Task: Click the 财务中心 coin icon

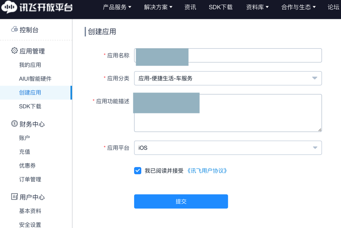Action: click(x=14, y=124)
